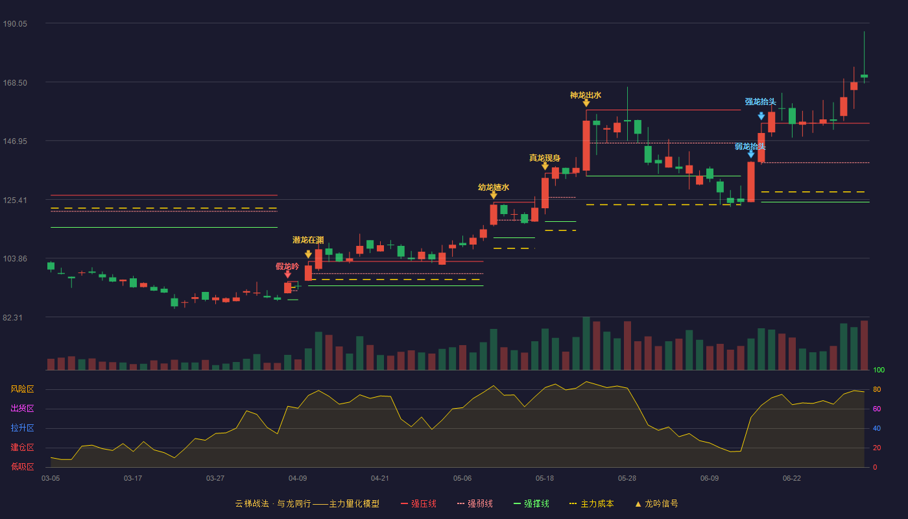Image resolution: width=908 pixels, height=519 pixels.
Task: Click the 强龙抬头 signal label text
Action: click(x=761, y=102)
